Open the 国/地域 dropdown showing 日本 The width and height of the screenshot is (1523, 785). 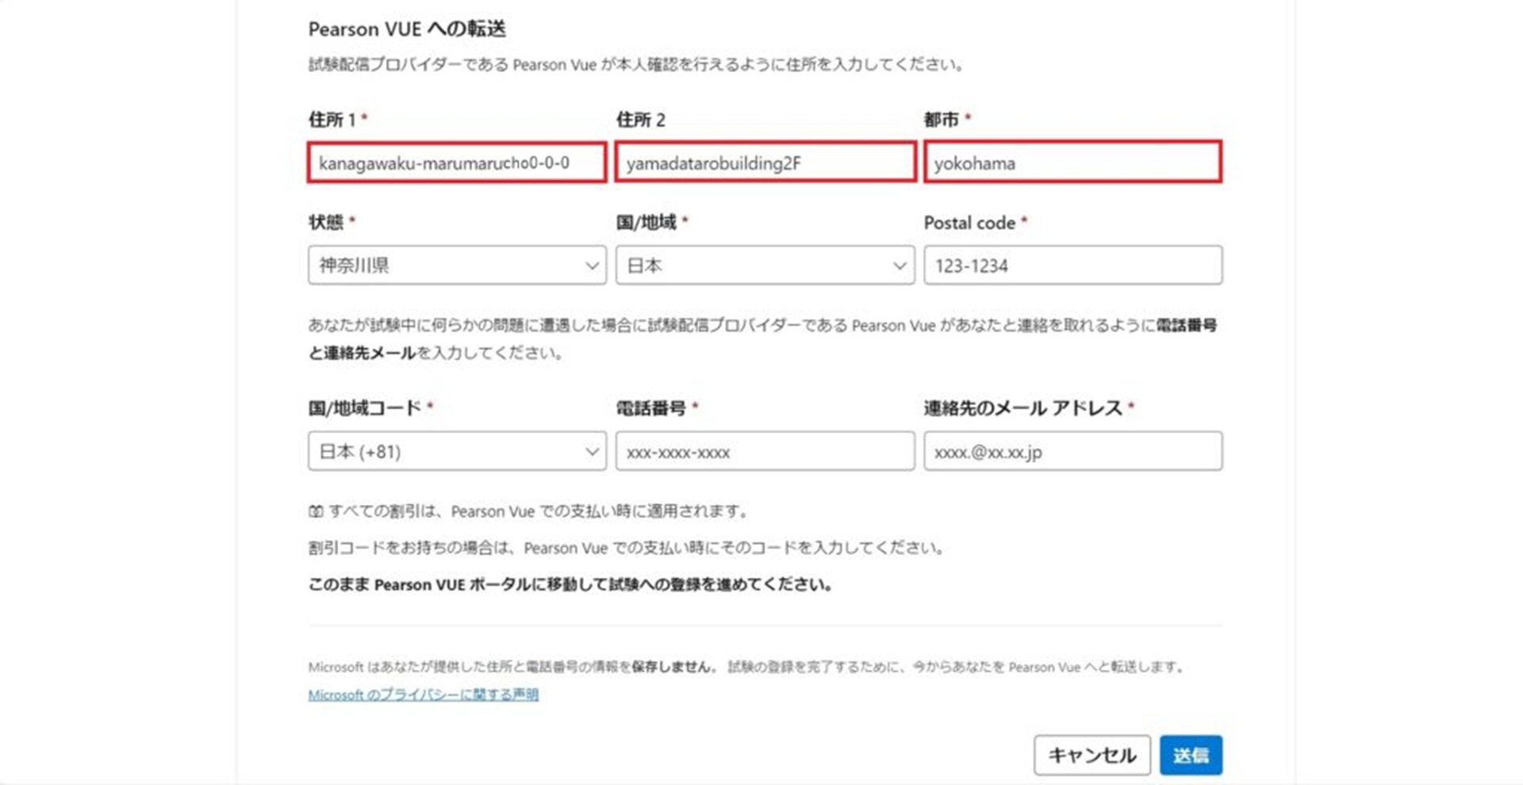point(765,265)
